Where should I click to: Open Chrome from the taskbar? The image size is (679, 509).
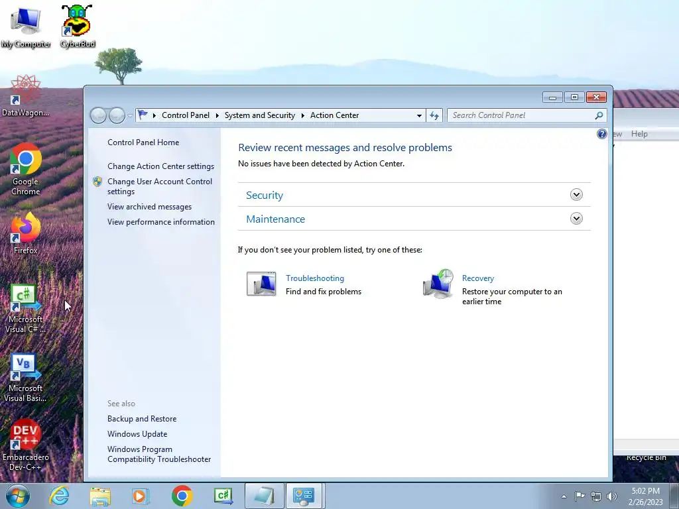[x=182, y=496]
